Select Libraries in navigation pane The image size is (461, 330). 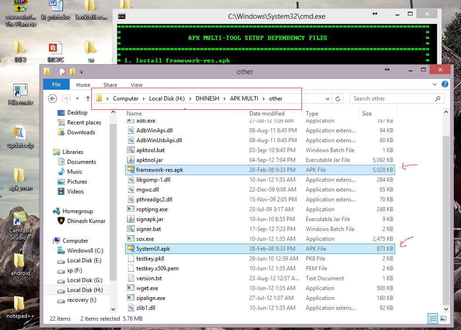coord(72,152)
